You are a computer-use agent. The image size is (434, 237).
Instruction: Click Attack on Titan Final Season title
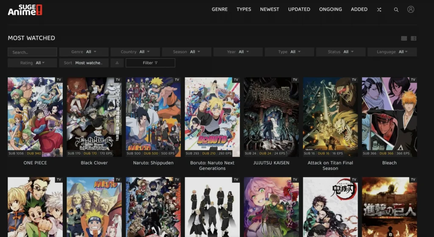click(330, 165)
